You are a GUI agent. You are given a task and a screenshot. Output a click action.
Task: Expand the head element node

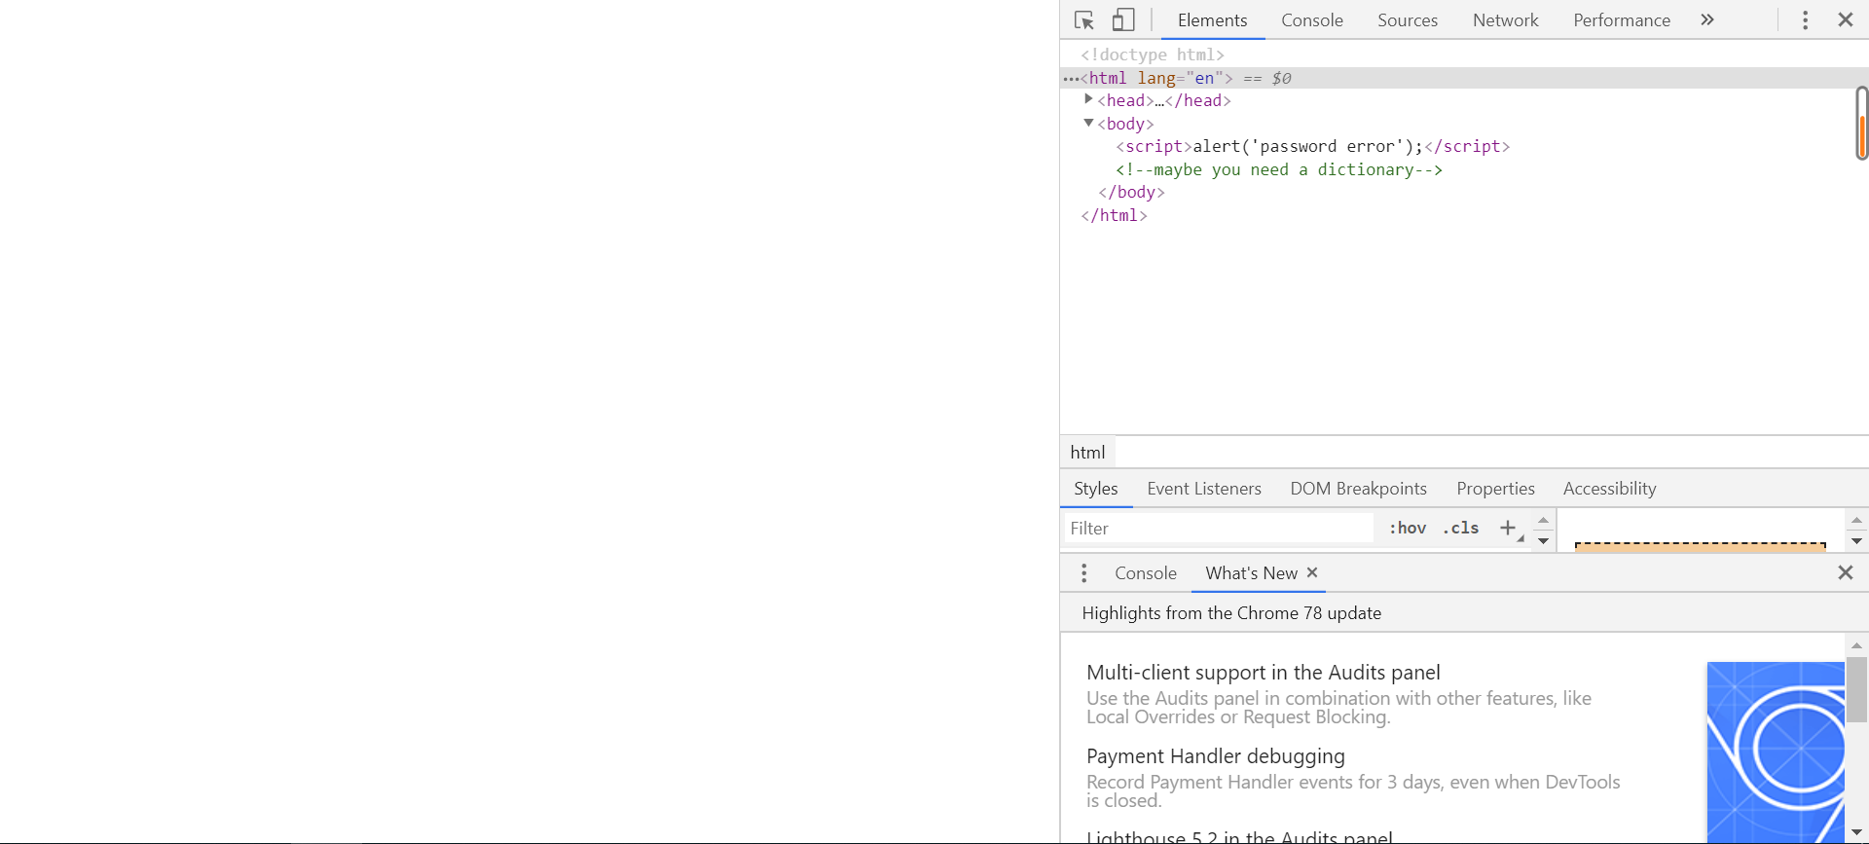(1088, 99)
